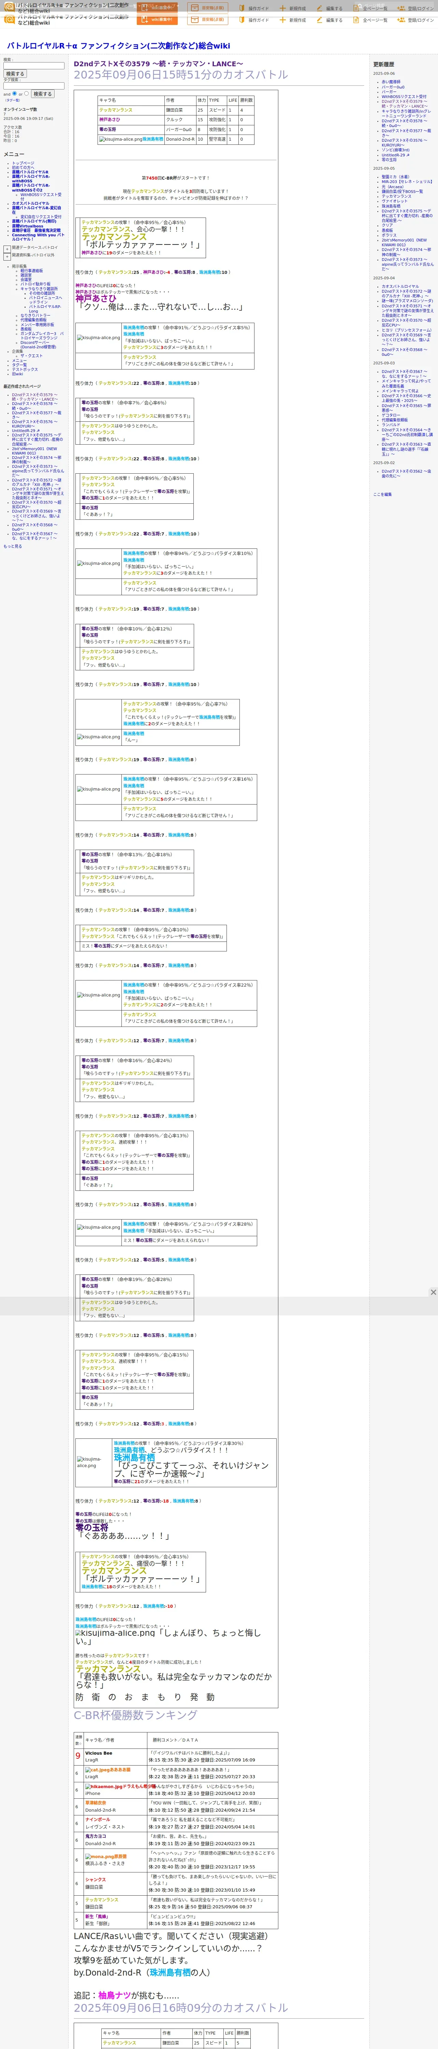The height and width of the screenshot is (2049, 438).
Task: Open テストボックス menu link
Action: click(25, 369)
